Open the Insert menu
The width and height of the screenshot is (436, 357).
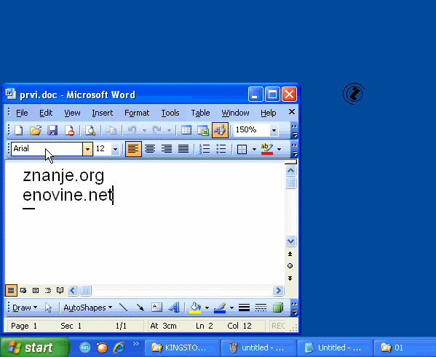tap(103, 113)
